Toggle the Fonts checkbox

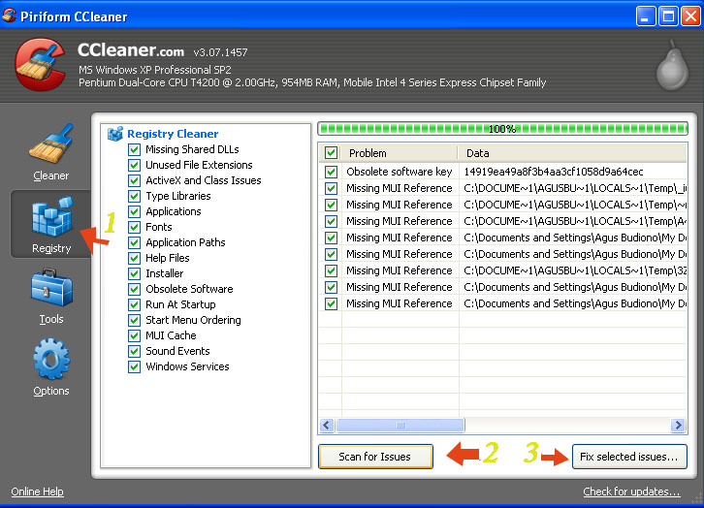(x=134, y=227)
